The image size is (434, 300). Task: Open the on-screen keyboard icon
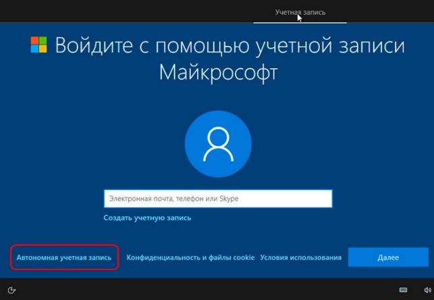[403, 290]
